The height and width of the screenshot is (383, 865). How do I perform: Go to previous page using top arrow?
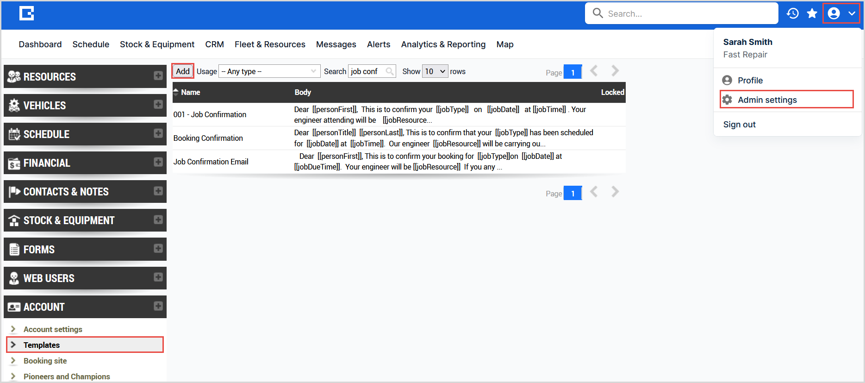[x=594, y=71]
